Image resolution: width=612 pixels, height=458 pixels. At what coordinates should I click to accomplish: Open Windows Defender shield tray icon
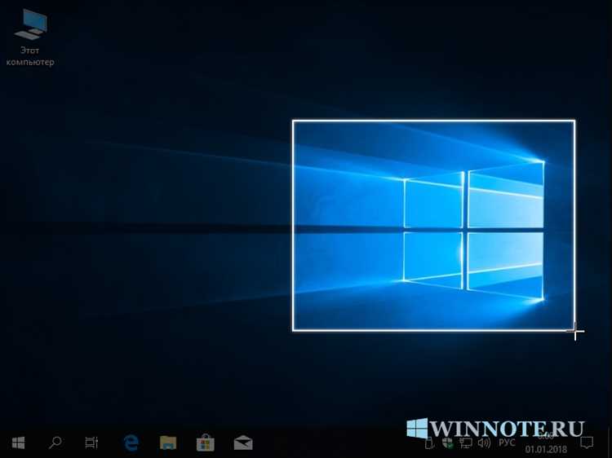[x=447, y=443]
